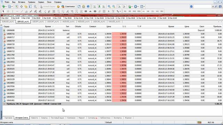Viewport: 223px width, 125px height.
Task: Select the crosshair tool
Action: 8,11
